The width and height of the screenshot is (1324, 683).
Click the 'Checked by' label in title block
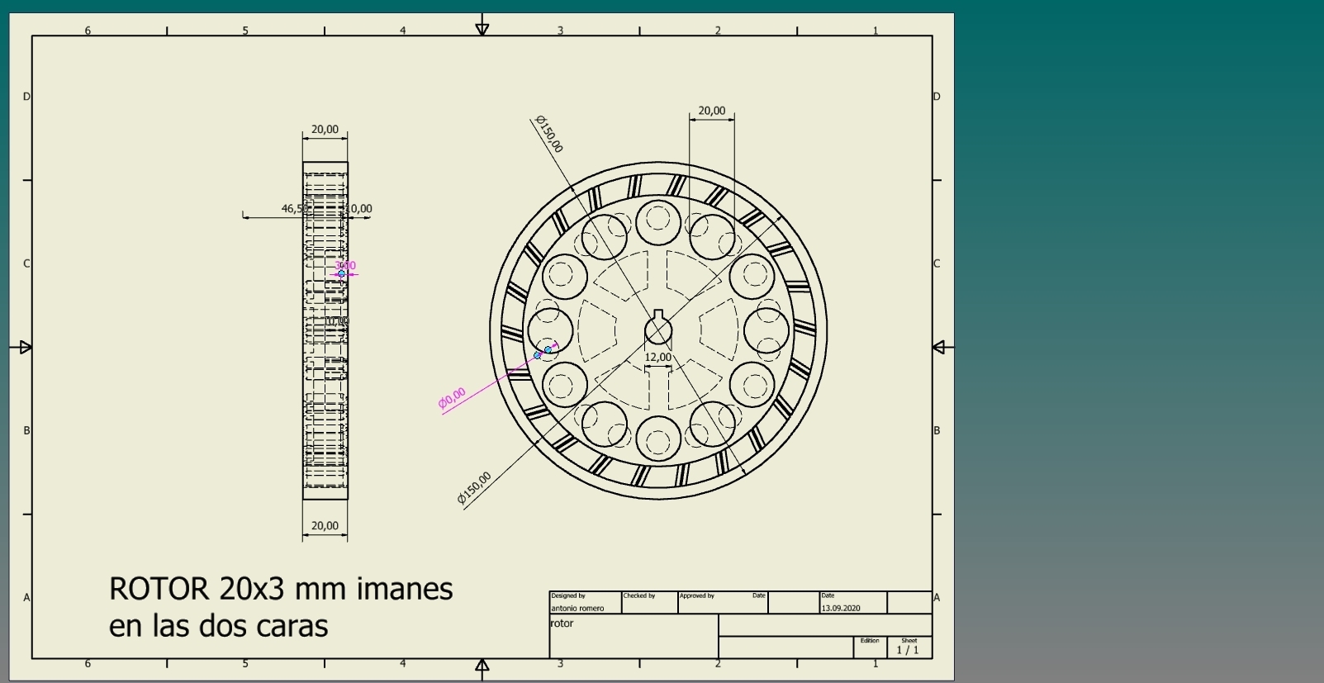pyautogui.click(x=639, y=595)
